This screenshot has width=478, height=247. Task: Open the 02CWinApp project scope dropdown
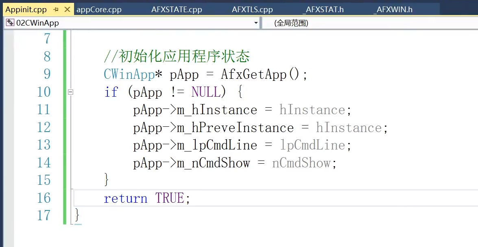pyautogui.click(x=256, y=23)
